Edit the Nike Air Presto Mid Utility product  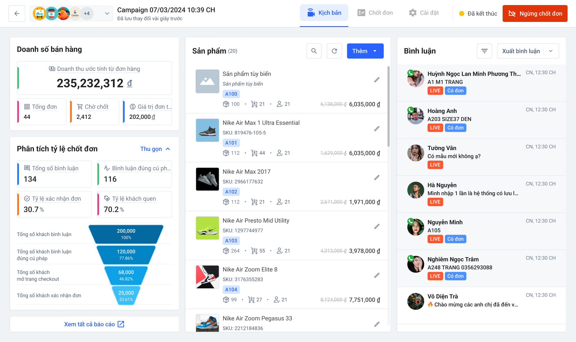click(x=377, y=227)
